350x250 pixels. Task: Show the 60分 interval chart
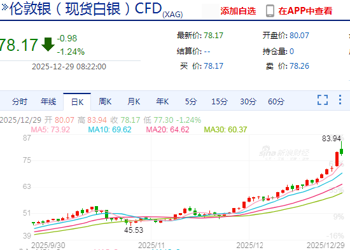[276, 102]
